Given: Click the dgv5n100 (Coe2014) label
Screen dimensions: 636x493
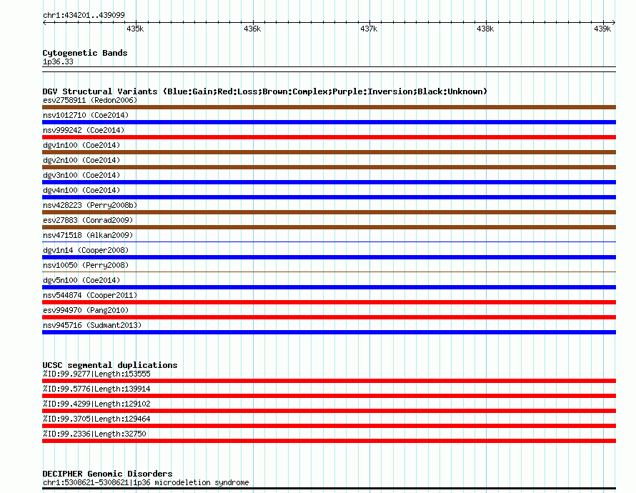Looking at the screenshot, I should point(81,280).
